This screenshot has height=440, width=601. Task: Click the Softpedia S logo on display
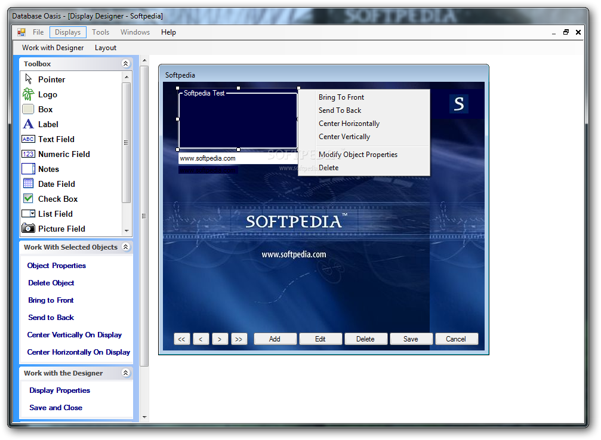point(458,104)
